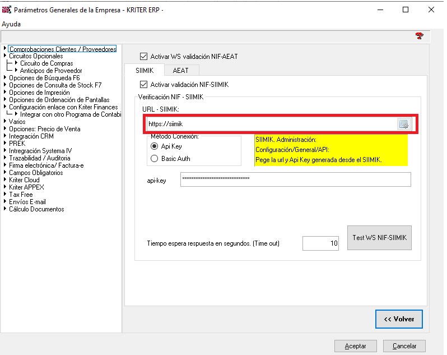Expand Firma electrónica/ Factura-e node
The height and width of the screenshot is (355, 447).
[5, 165]
